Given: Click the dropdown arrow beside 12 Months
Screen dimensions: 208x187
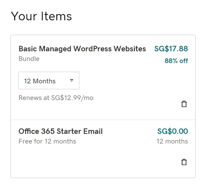Looking at the screenshot, I should pyautogui.click(x=72, y=80).
